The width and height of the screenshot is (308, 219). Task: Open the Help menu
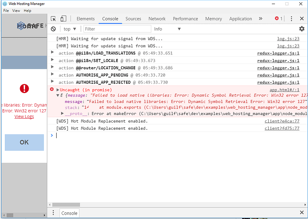coord(28,11)
